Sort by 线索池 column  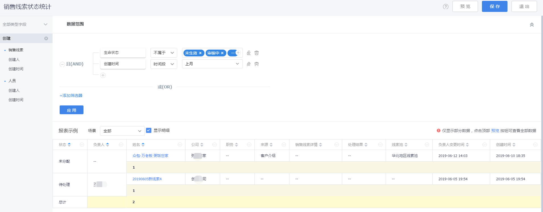pos(406,145)
